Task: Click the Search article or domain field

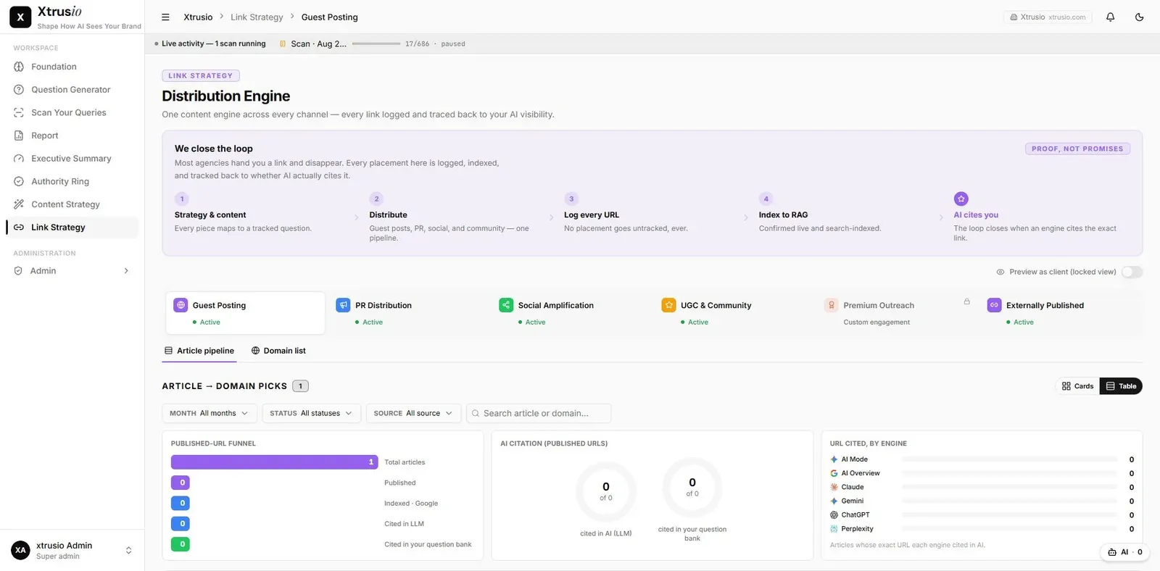Action: tap(539, 413)
